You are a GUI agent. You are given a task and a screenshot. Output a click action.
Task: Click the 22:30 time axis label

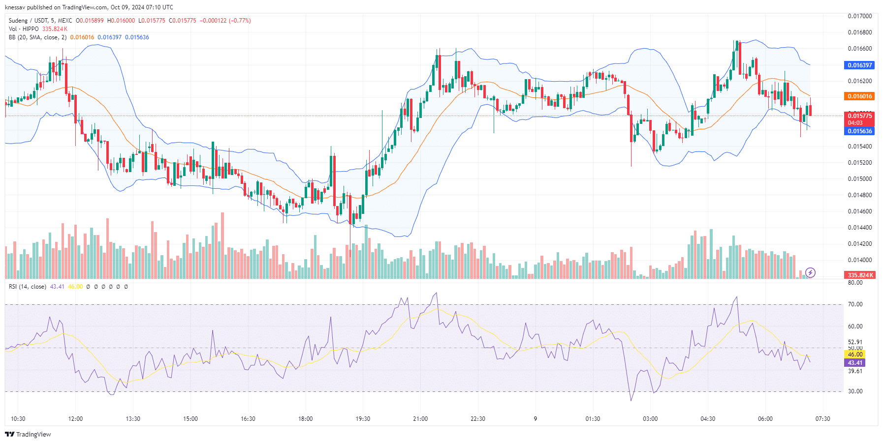tap(478, 419)
